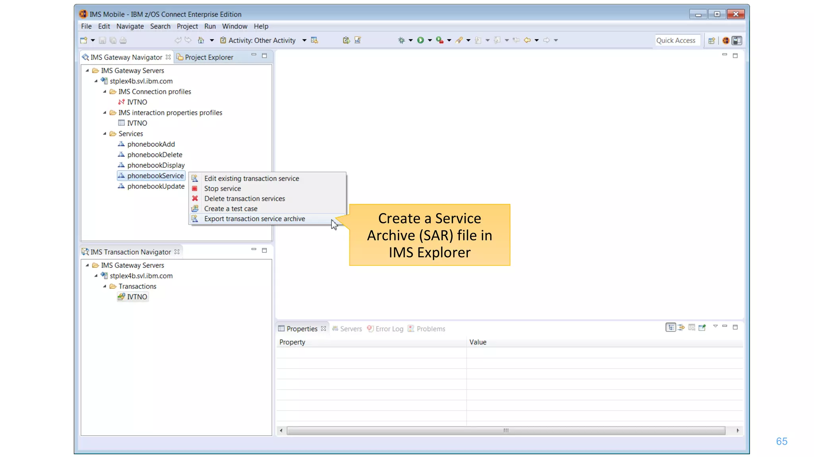Click the Properties horizontal scrollbar thumb
Screen dimensions: 814x457
506,430
